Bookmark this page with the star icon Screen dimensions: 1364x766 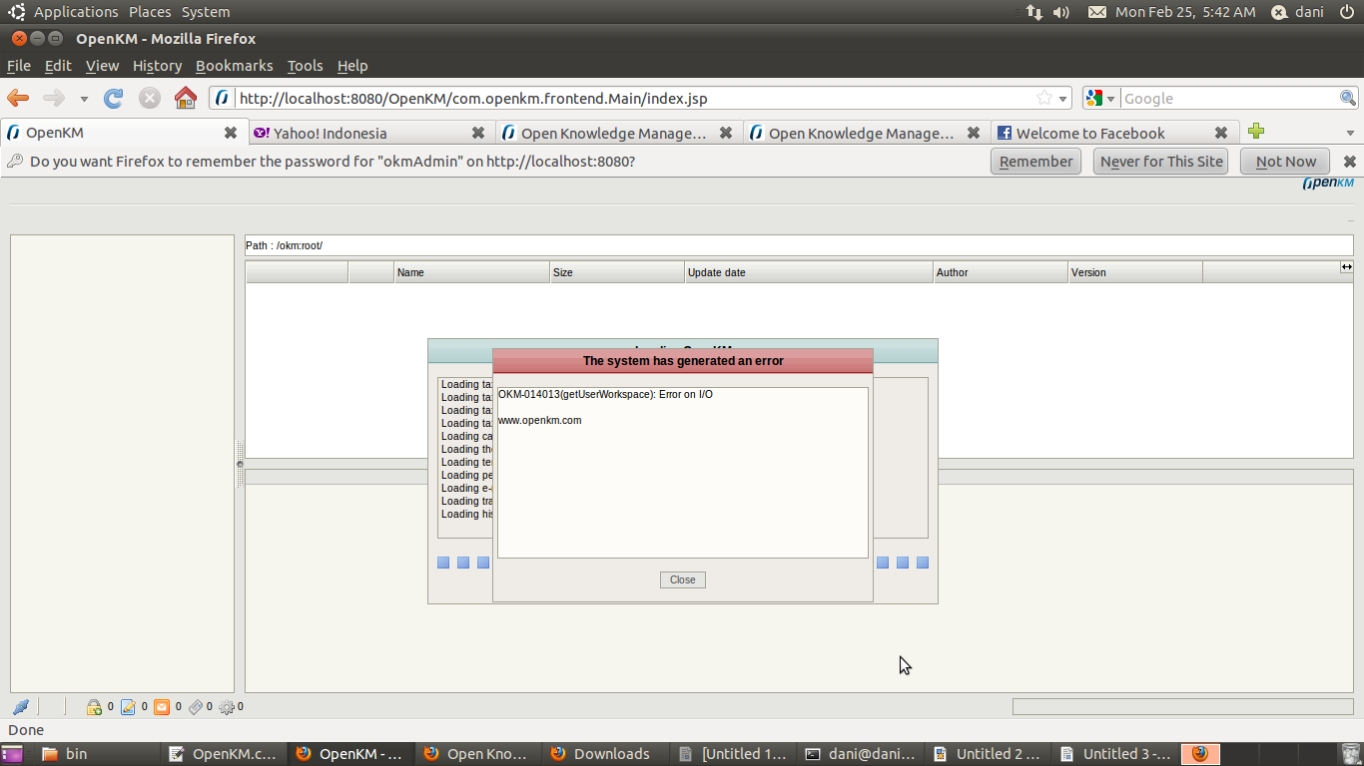pyautogui.click(x=1044, y=98)
